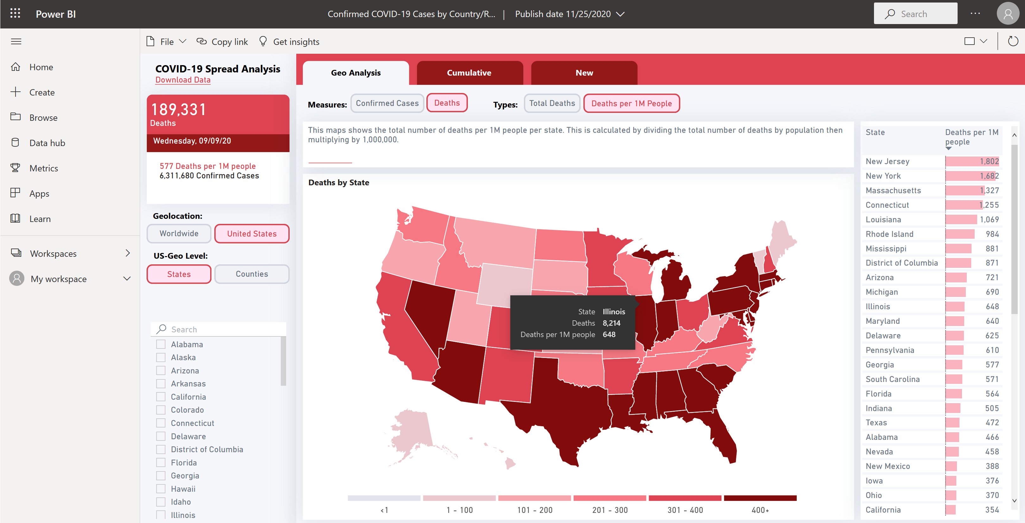Click the state slicer search magnifier icon
The height and width of the screenshot is (523, 1025).
click(x=161, y=329)
